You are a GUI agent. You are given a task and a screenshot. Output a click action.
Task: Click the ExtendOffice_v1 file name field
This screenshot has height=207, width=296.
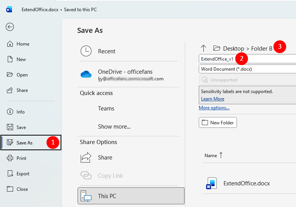pyautogui.click(x=247, y=59)
